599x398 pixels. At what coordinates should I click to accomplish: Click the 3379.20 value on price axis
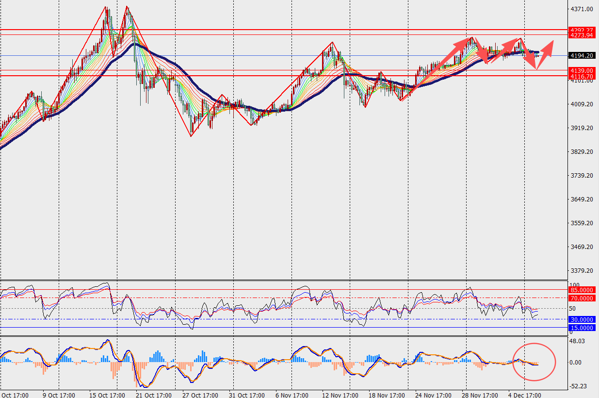click(x=582, y=271)
